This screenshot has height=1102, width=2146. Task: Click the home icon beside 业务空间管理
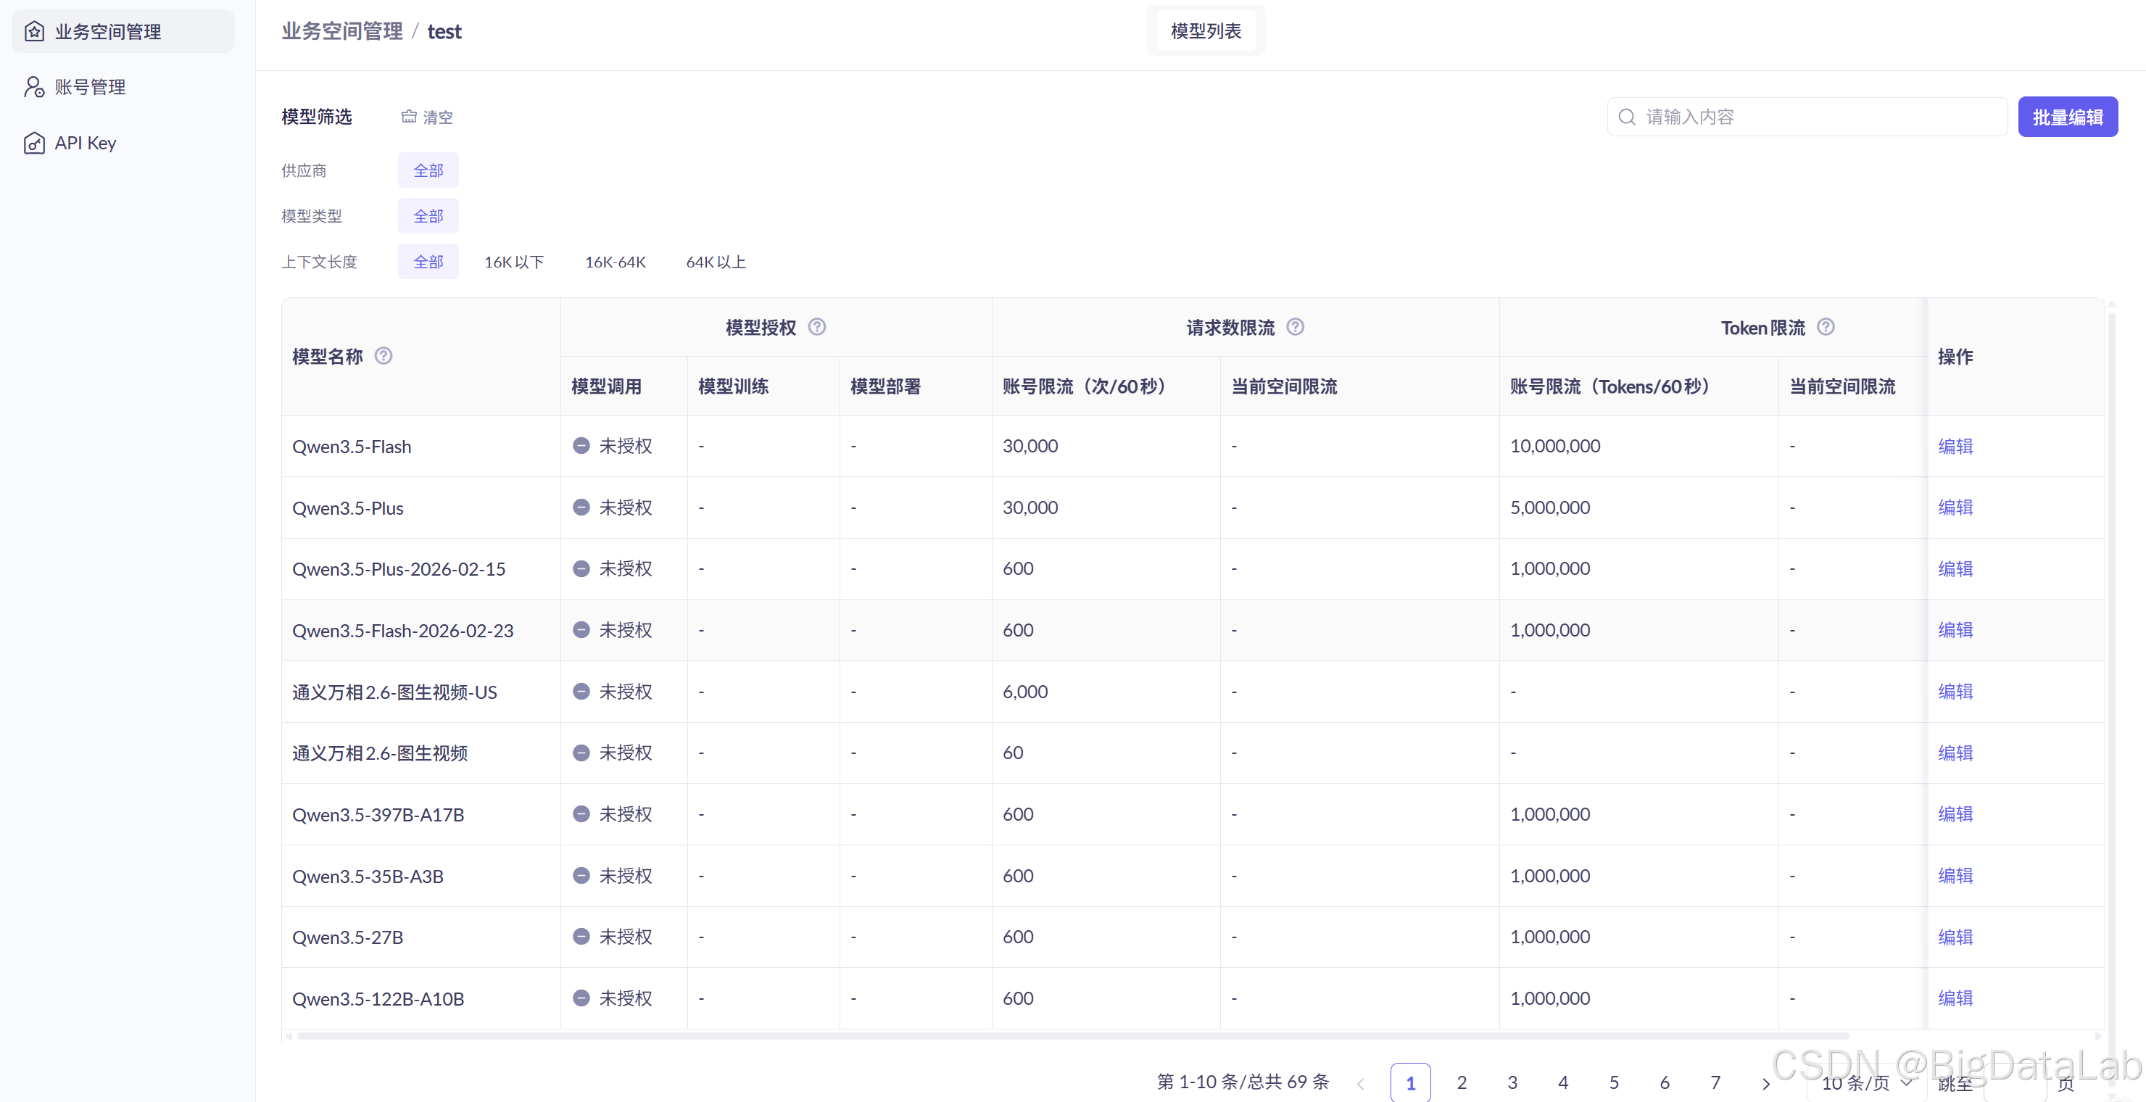coord(34,31)
